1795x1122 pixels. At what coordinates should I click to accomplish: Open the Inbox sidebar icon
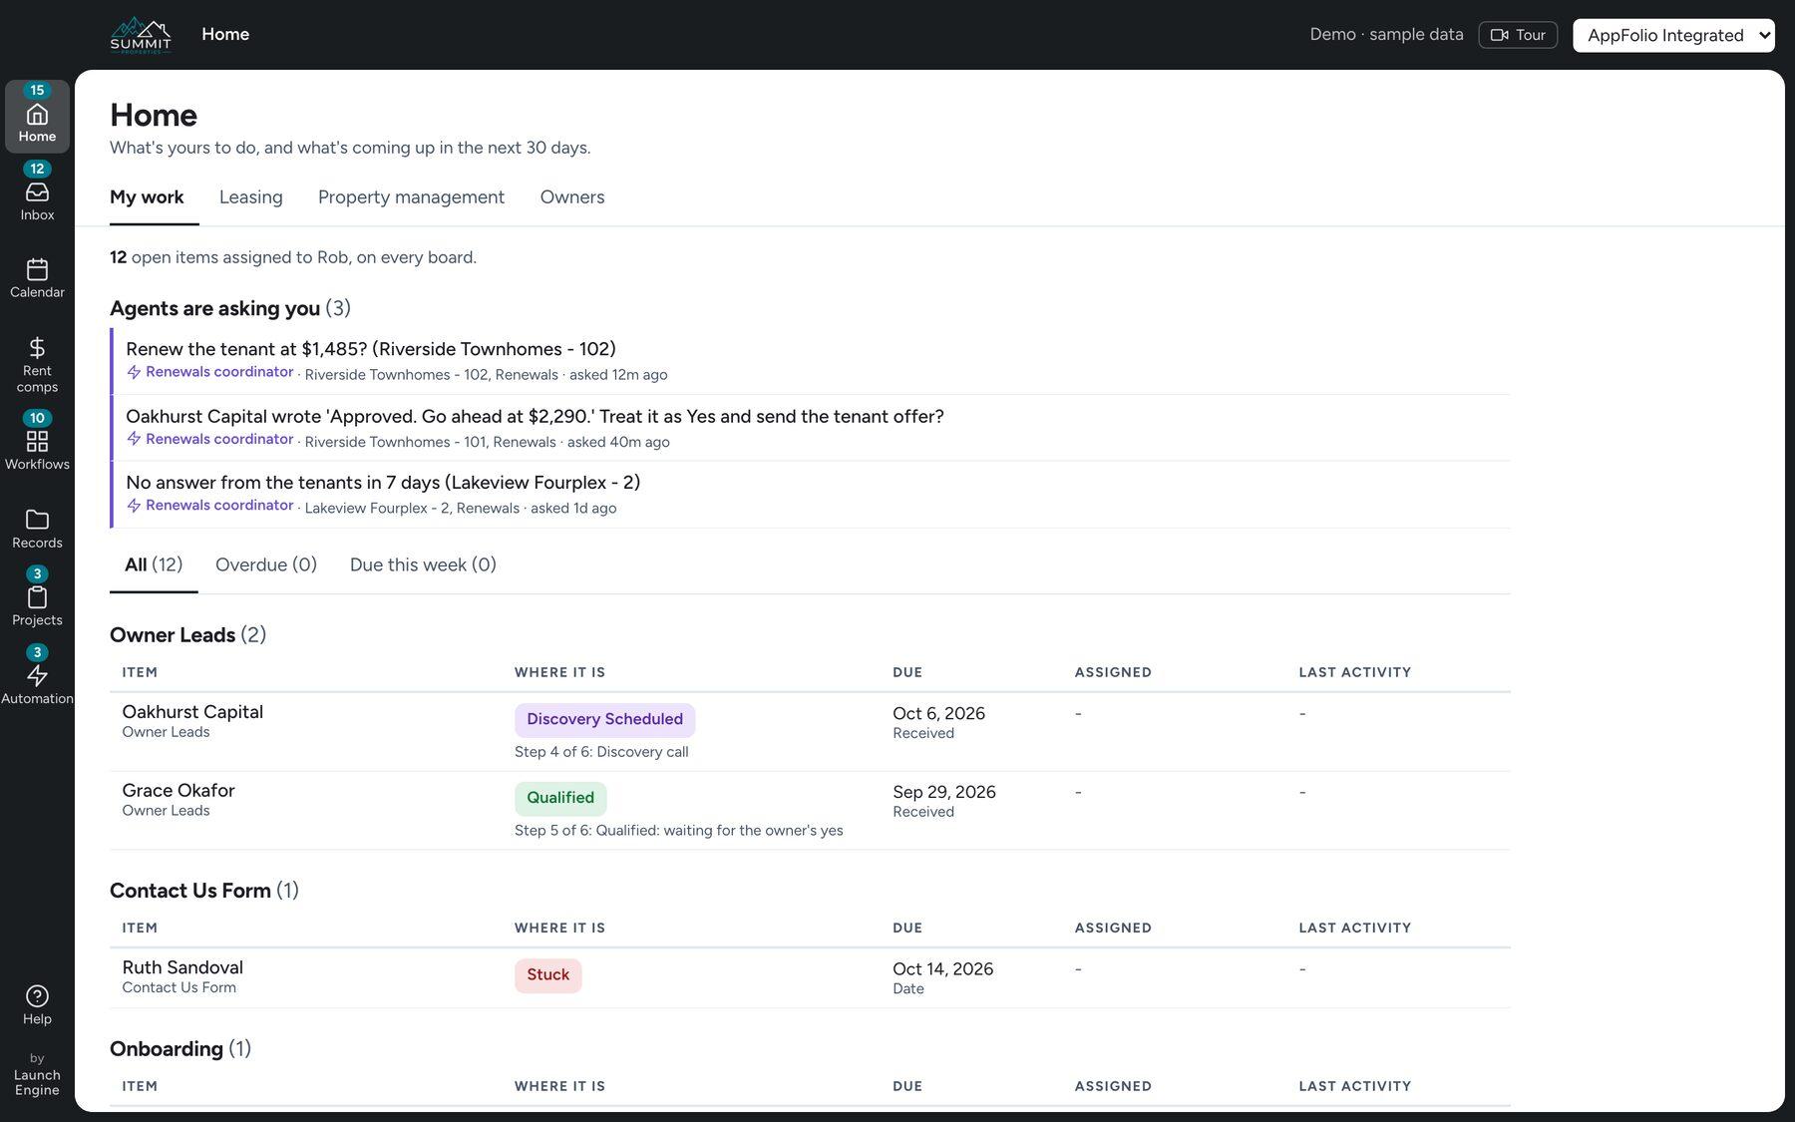click(37, 194)
